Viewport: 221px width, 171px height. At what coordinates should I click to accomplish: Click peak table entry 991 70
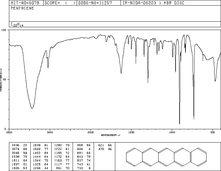[63, 168]
